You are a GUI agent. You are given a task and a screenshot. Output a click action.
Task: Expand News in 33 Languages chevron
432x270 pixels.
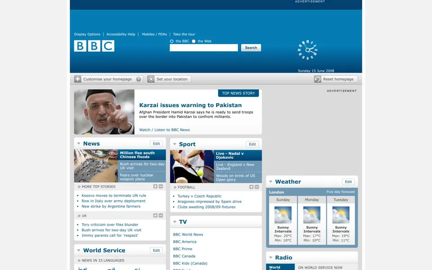(x=79, y=261)
